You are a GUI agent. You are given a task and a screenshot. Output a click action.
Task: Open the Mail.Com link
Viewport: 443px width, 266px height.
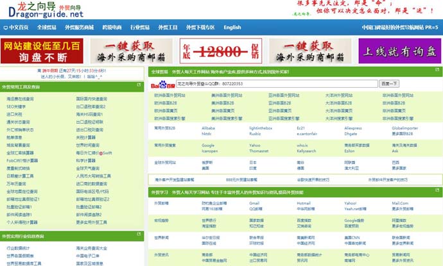400,203
